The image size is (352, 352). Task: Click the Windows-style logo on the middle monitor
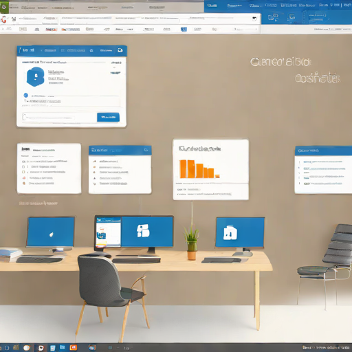pos(143,230)
